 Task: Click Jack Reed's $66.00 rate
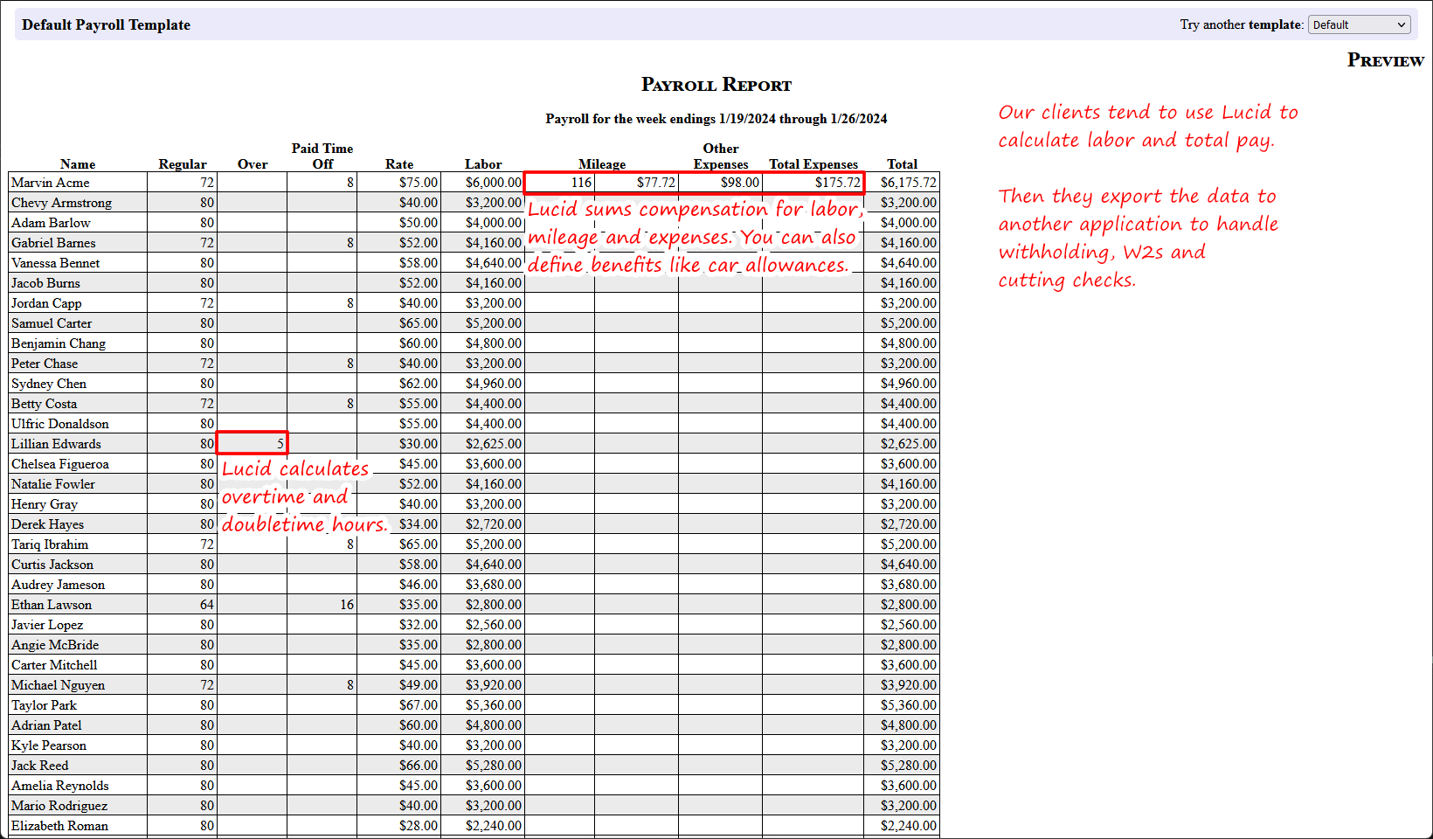pos(399,766)
